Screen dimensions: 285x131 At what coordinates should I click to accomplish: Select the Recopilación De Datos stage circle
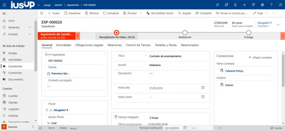(117, 32)
